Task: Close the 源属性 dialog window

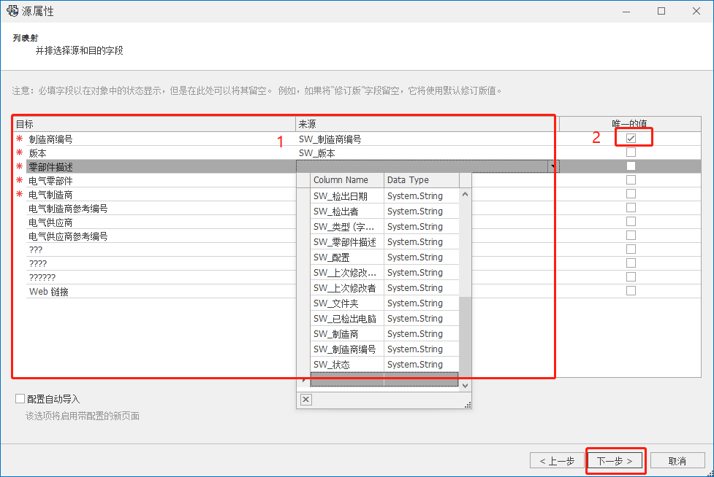Action: 695,11
